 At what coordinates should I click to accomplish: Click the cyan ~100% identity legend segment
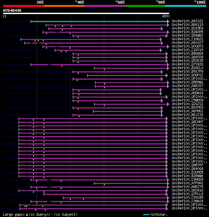click(185, 6)
